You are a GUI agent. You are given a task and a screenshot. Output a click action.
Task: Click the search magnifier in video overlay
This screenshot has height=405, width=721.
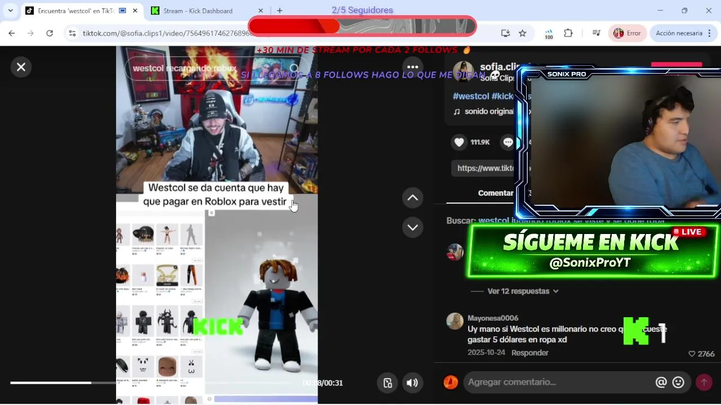(294, 68)
